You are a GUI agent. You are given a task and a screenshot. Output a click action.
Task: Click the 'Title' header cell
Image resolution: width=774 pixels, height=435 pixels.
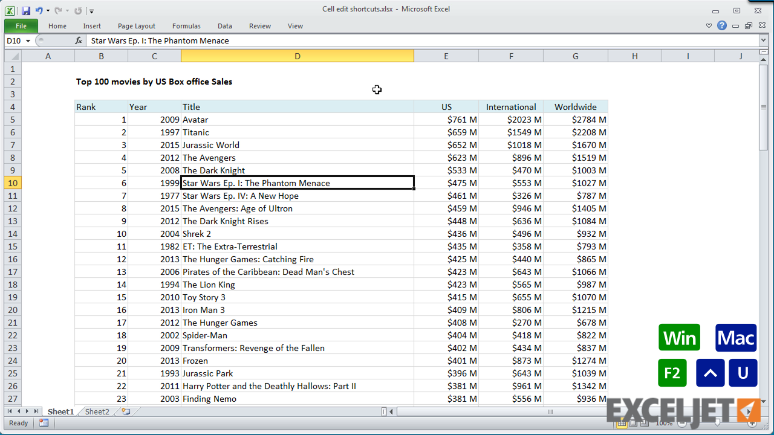(x=298, y=107)
